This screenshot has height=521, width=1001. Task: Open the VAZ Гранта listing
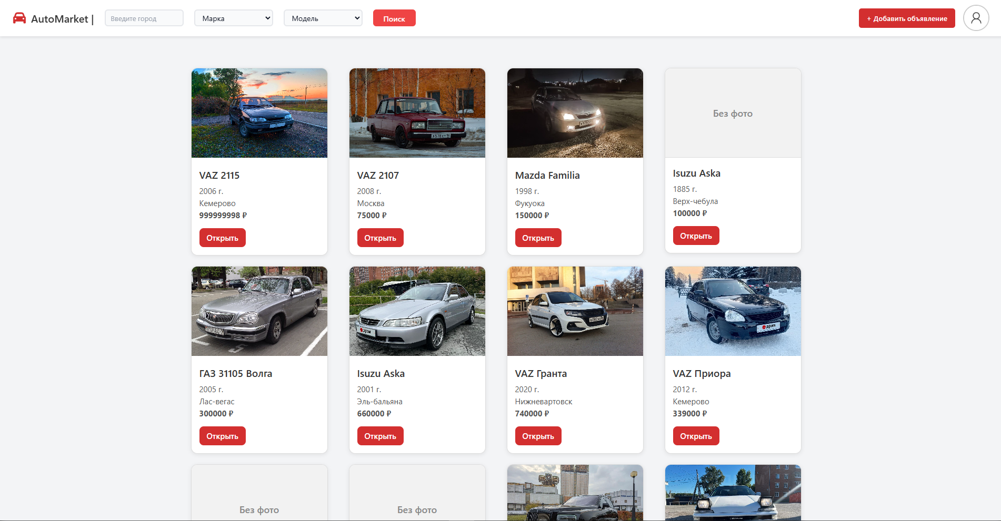(538, 436)
